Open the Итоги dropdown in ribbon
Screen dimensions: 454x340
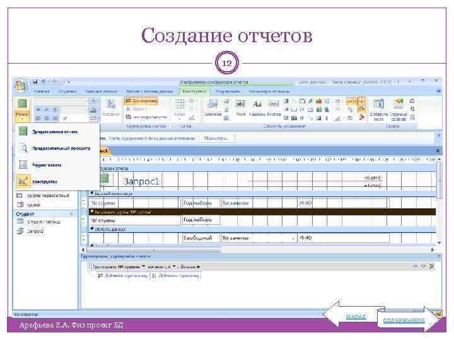click(x=137, y=109)
